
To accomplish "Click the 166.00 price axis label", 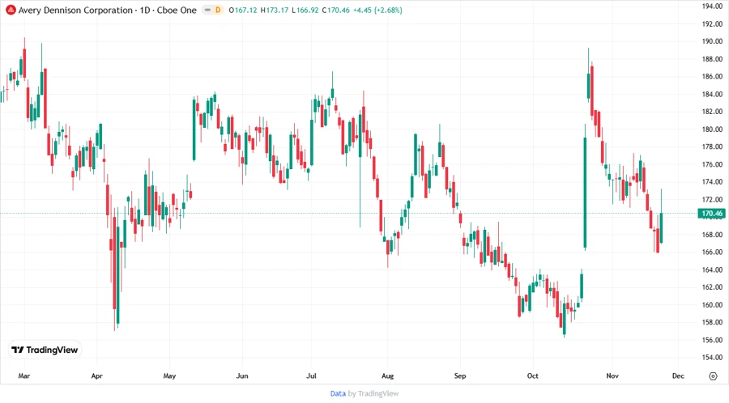I will (x=712, y=252).
